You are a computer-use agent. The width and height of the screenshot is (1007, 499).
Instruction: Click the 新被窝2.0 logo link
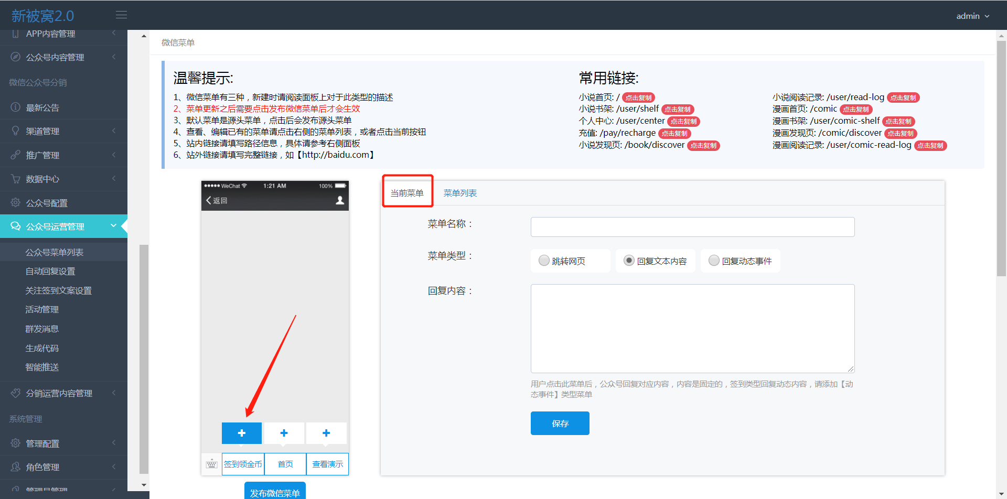coord(43,16)
